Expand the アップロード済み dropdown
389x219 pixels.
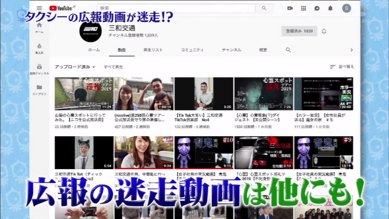pos(75,67)
